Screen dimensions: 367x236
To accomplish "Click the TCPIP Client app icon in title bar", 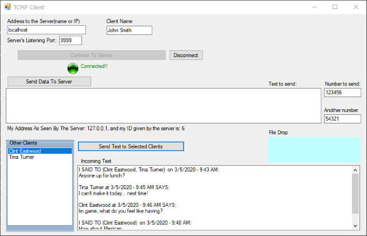I will (x=7, y=7).
